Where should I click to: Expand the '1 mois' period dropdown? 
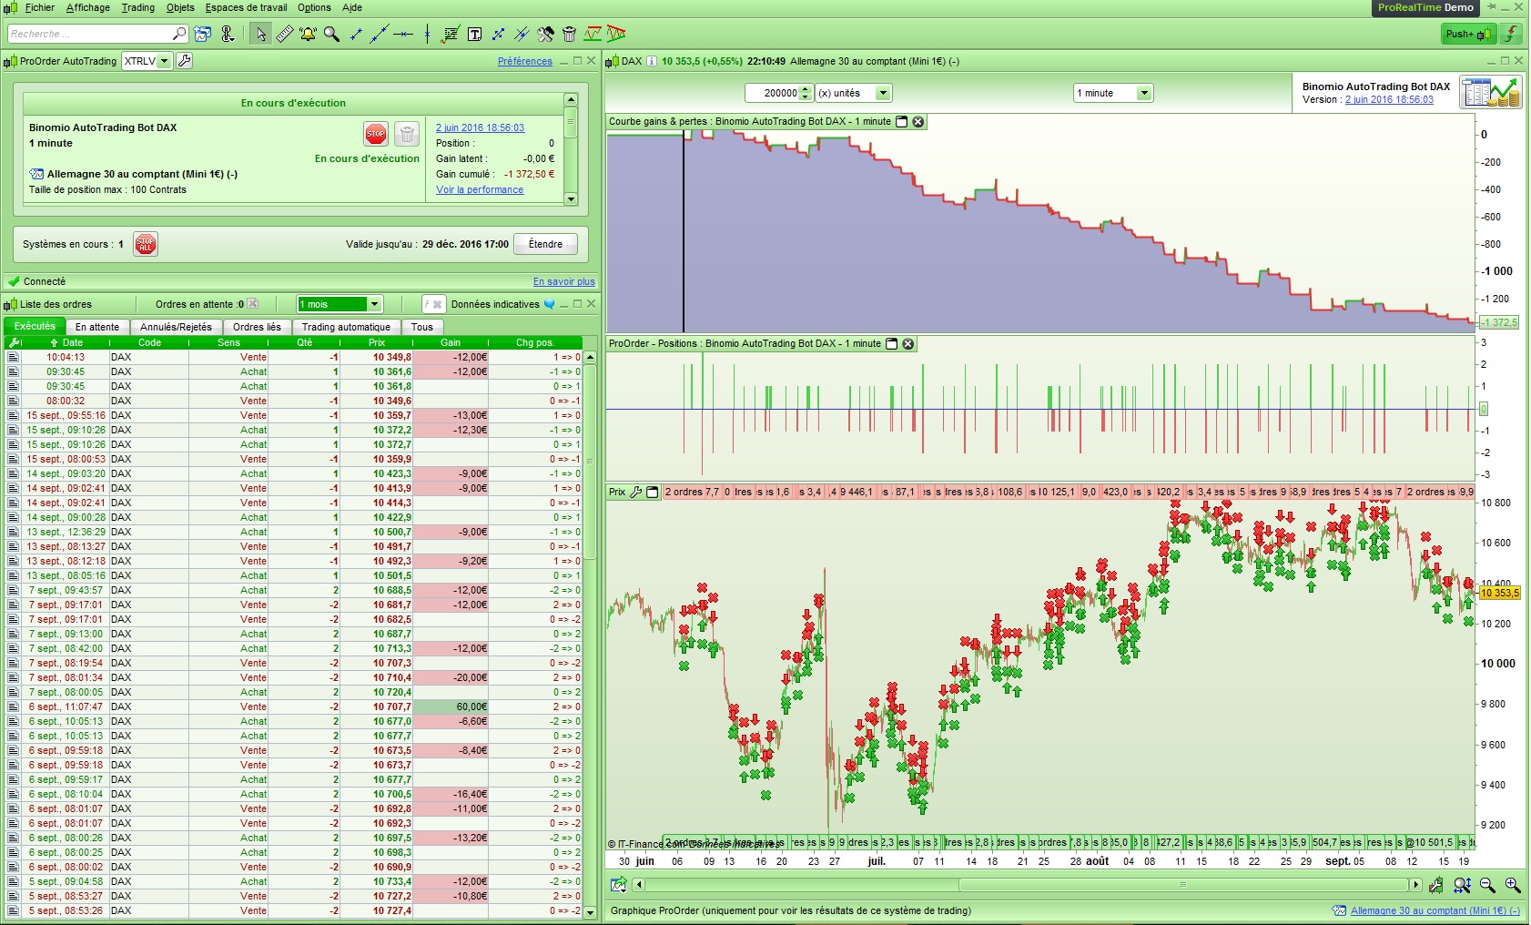(374, 304)
